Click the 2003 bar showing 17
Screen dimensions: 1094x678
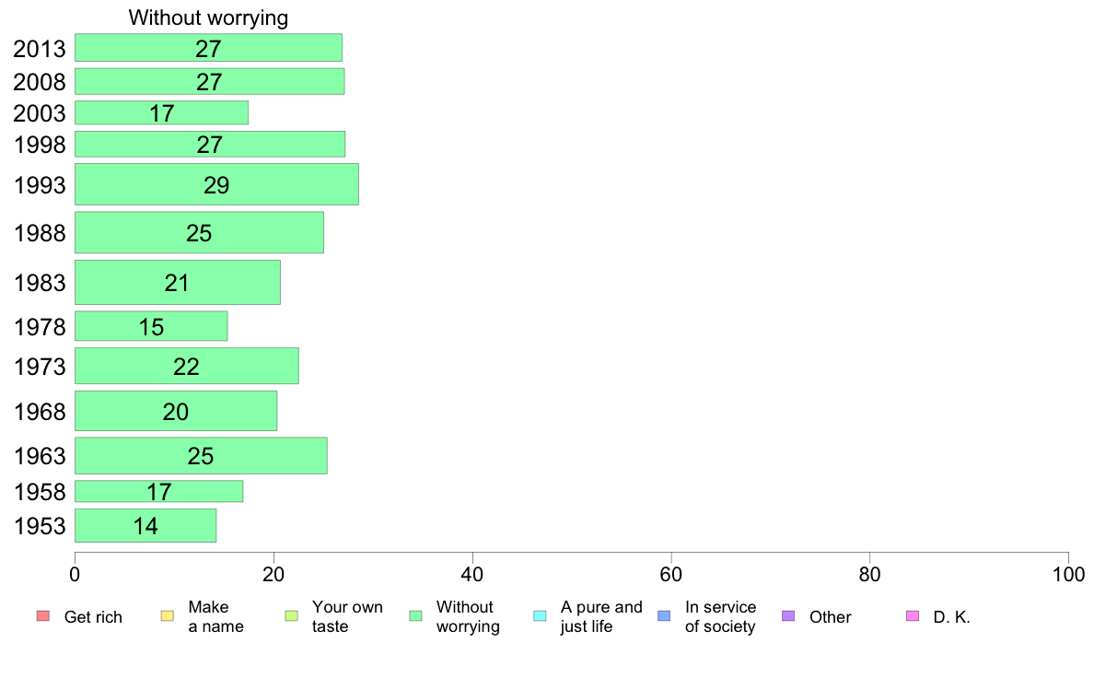click(x=161, y=112)
